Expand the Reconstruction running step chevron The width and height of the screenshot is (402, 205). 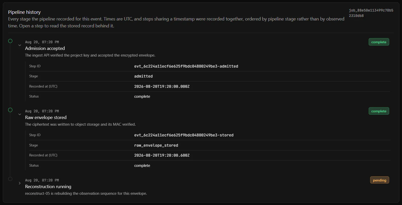coord(20,183)
